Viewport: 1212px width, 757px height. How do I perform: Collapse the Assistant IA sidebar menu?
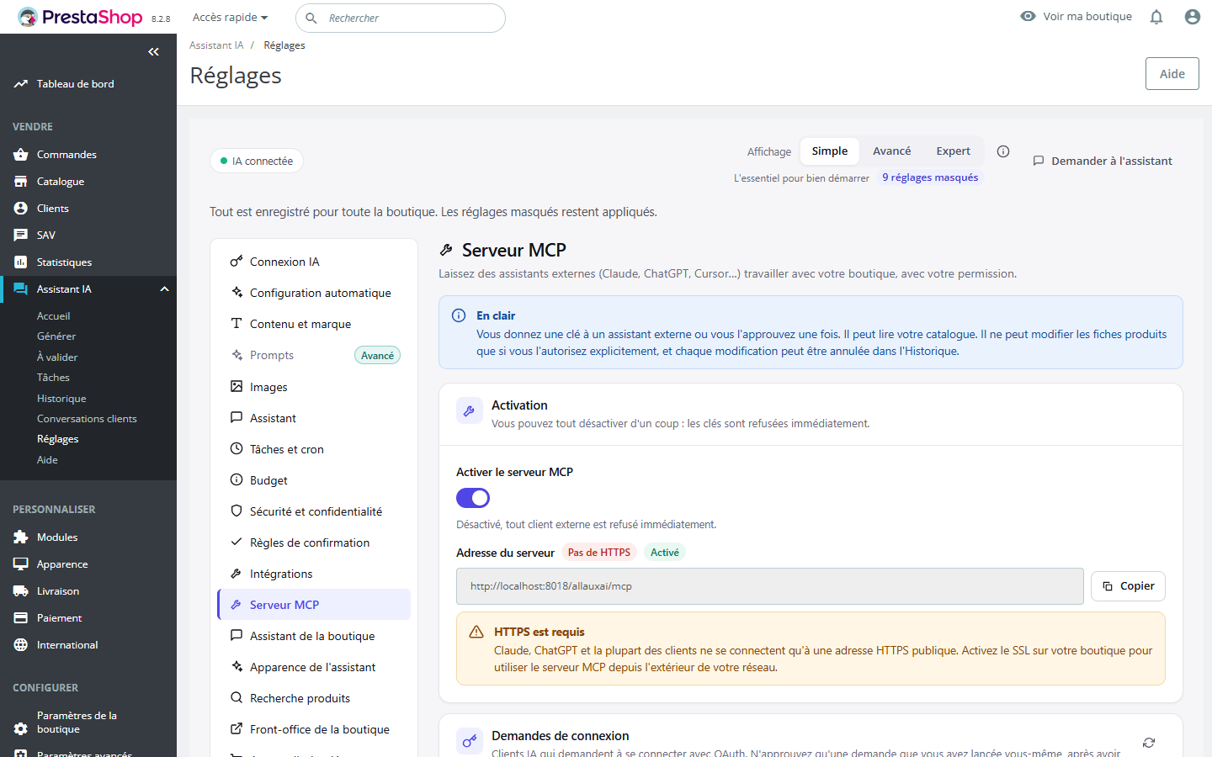click(x=165, y=289)
